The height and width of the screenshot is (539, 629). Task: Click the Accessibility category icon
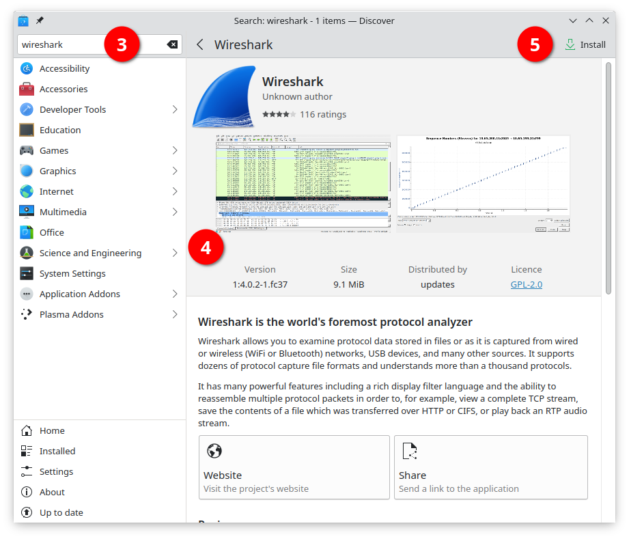point(27,68)
